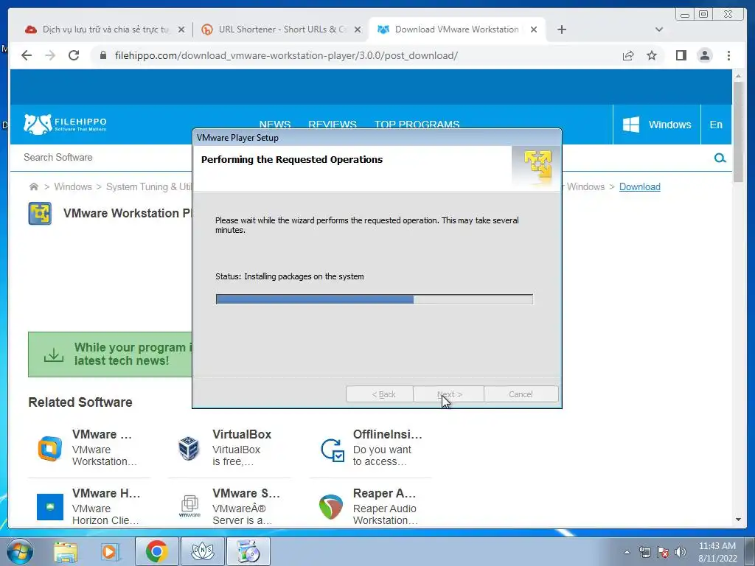Click the Search Software field
The width and height of the screenshot is (755, 566).
101,158
